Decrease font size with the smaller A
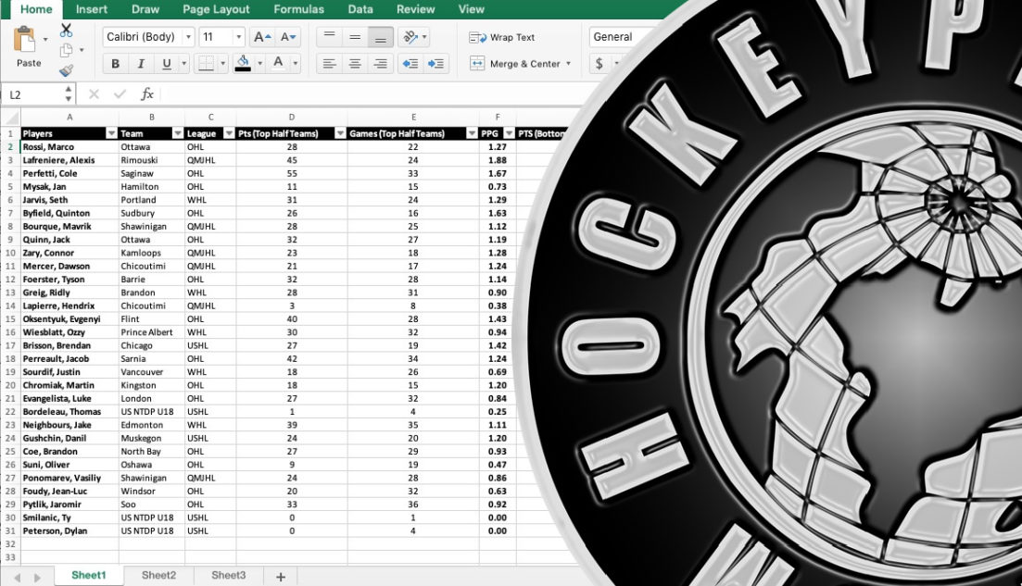The image size is (1022, 586). coord(288,37)
